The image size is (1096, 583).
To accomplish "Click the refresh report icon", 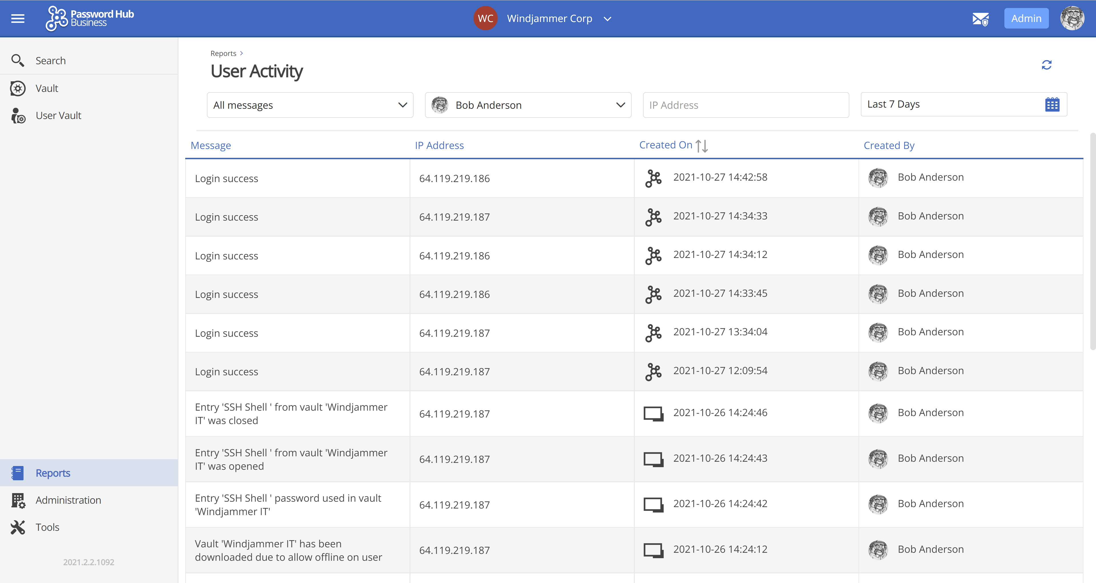I will coord(1046,65).
